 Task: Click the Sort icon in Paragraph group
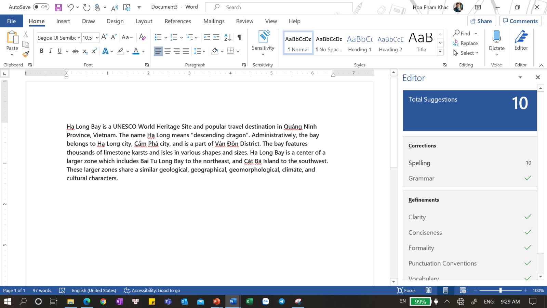(228, 37)
